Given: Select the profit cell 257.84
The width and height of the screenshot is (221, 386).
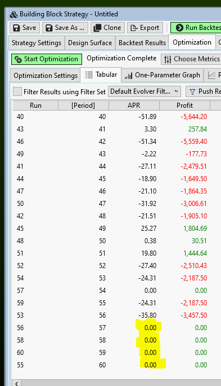Looking at the screenshot, I should [x=198, y=129].
